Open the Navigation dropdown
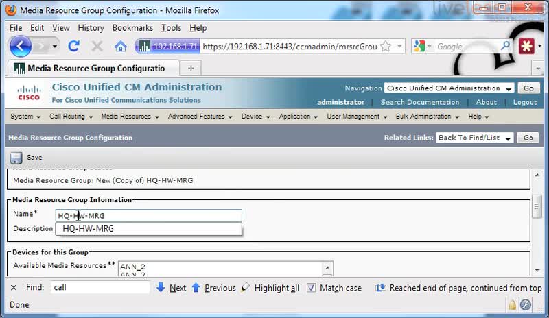 (449, 88)
